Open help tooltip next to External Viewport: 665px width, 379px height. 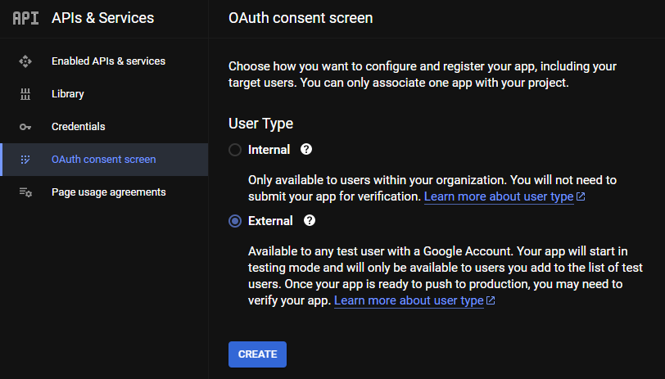point(310,220)
